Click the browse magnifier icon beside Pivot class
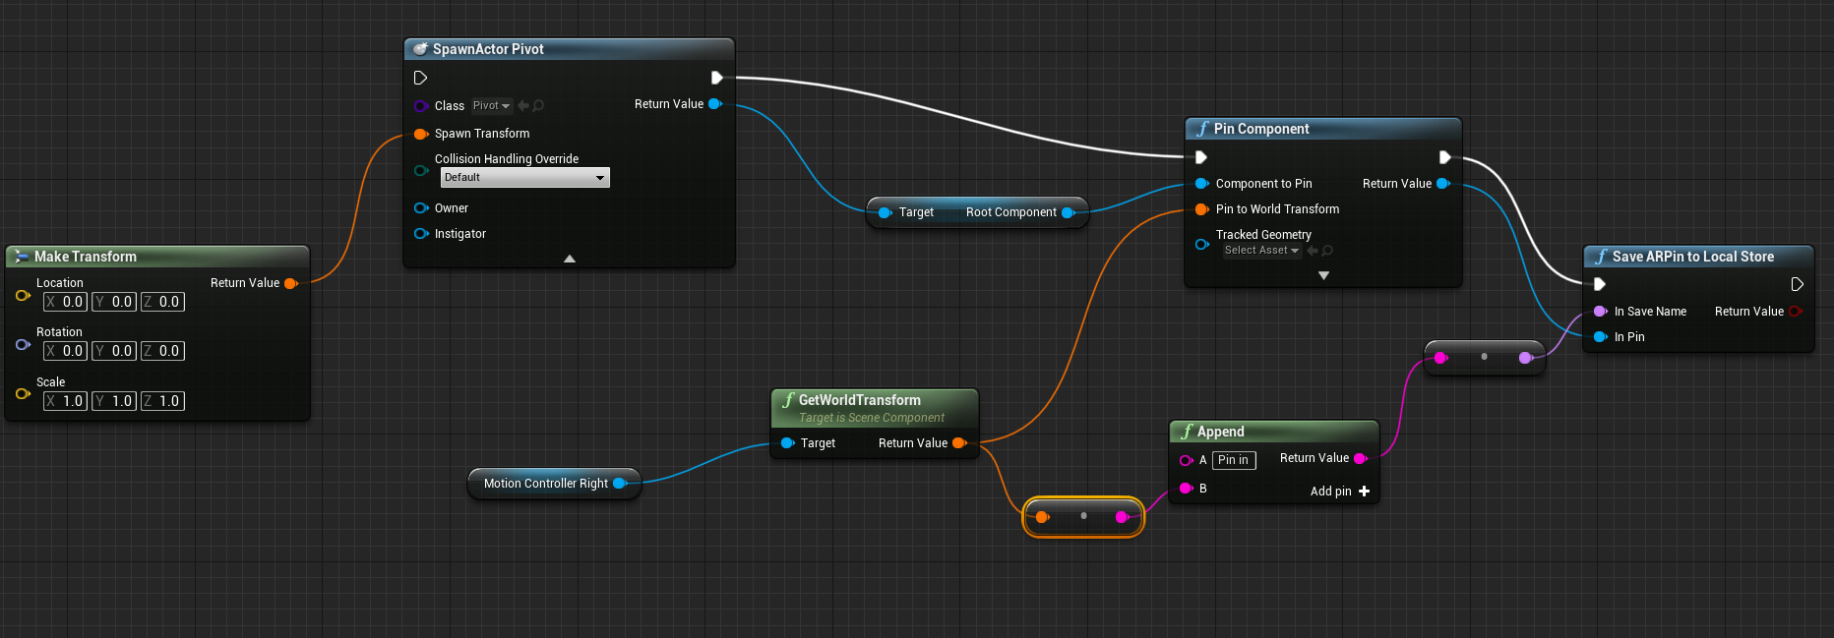This screenshot has width=1834, height=638. [x=538, y=106]
